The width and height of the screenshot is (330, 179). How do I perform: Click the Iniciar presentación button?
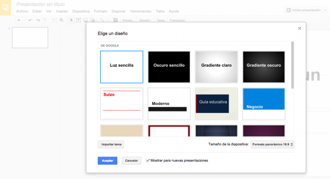click(x=303, y=10)
